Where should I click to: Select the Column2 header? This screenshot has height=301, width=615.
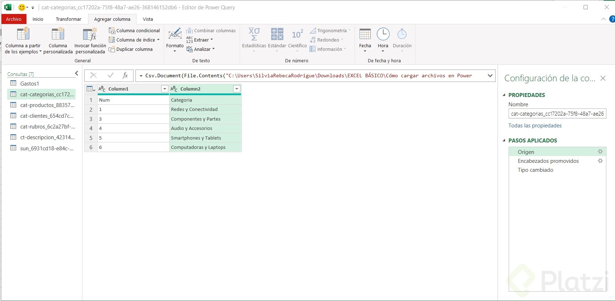click(x=205, y=89)
